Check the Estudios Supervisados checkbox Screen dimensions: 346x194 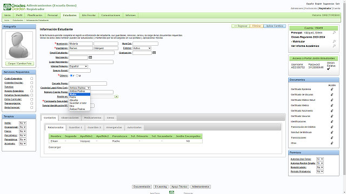31,95
